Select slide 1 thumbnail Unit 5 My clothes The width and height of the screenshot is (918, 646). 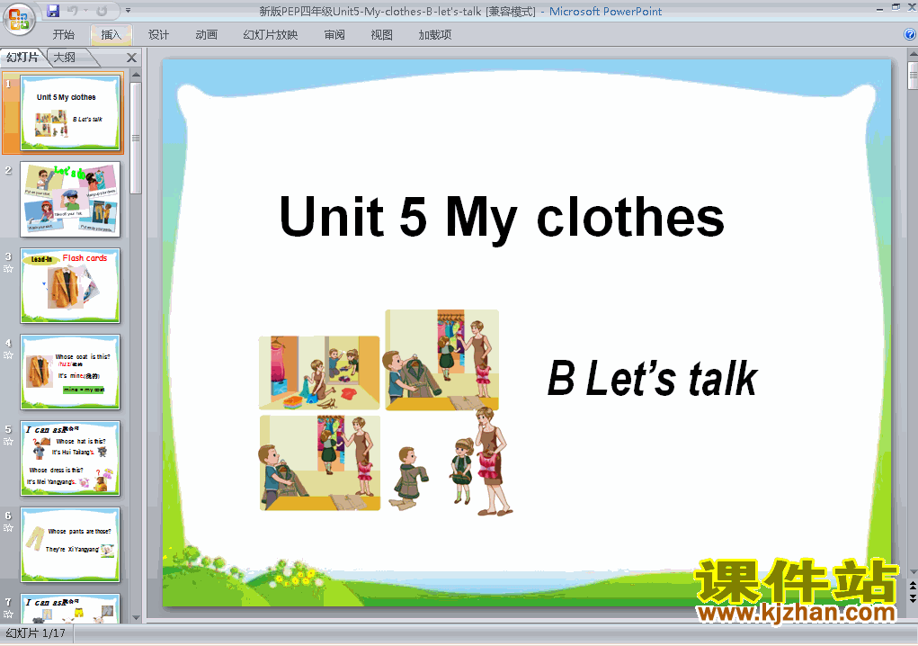tap(70, 113)
